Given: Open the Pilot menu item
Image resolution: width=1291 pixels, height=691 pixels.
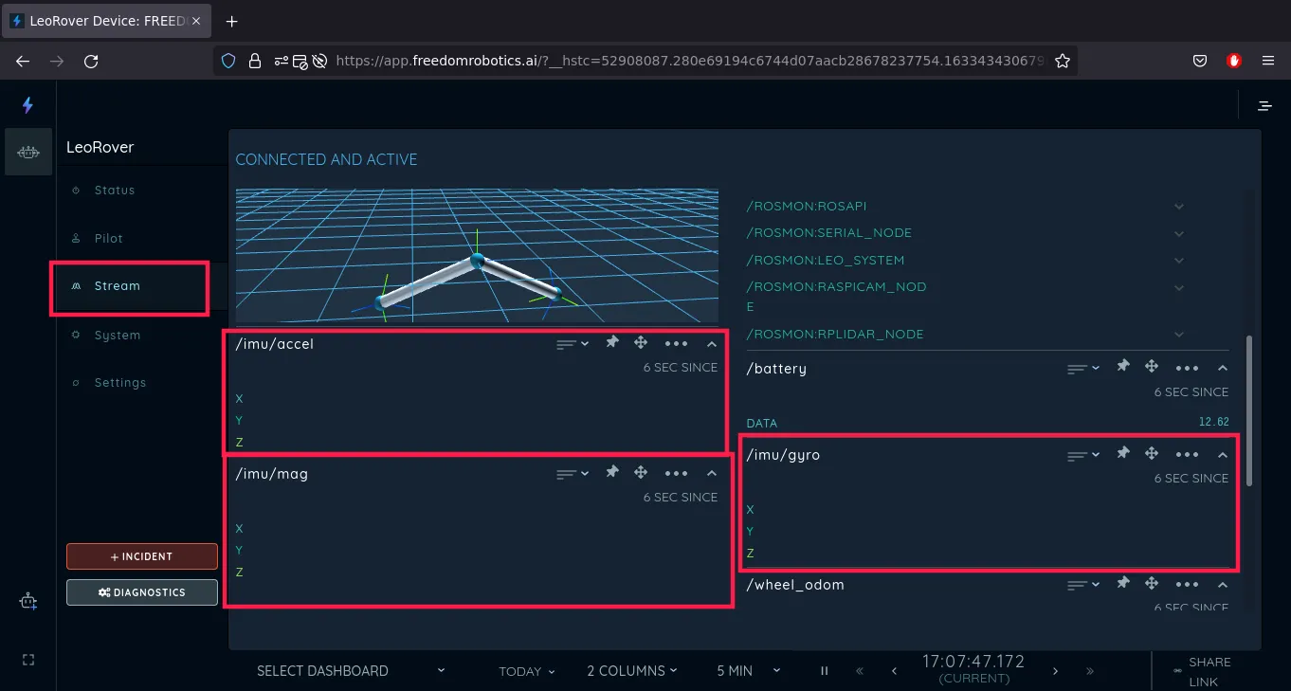Looking at the screenshot, I should [x=108, y=239].
